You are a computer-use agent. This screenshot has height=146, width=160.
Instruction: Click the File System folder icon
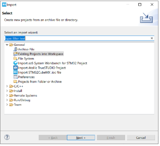(x=15, y=58)
